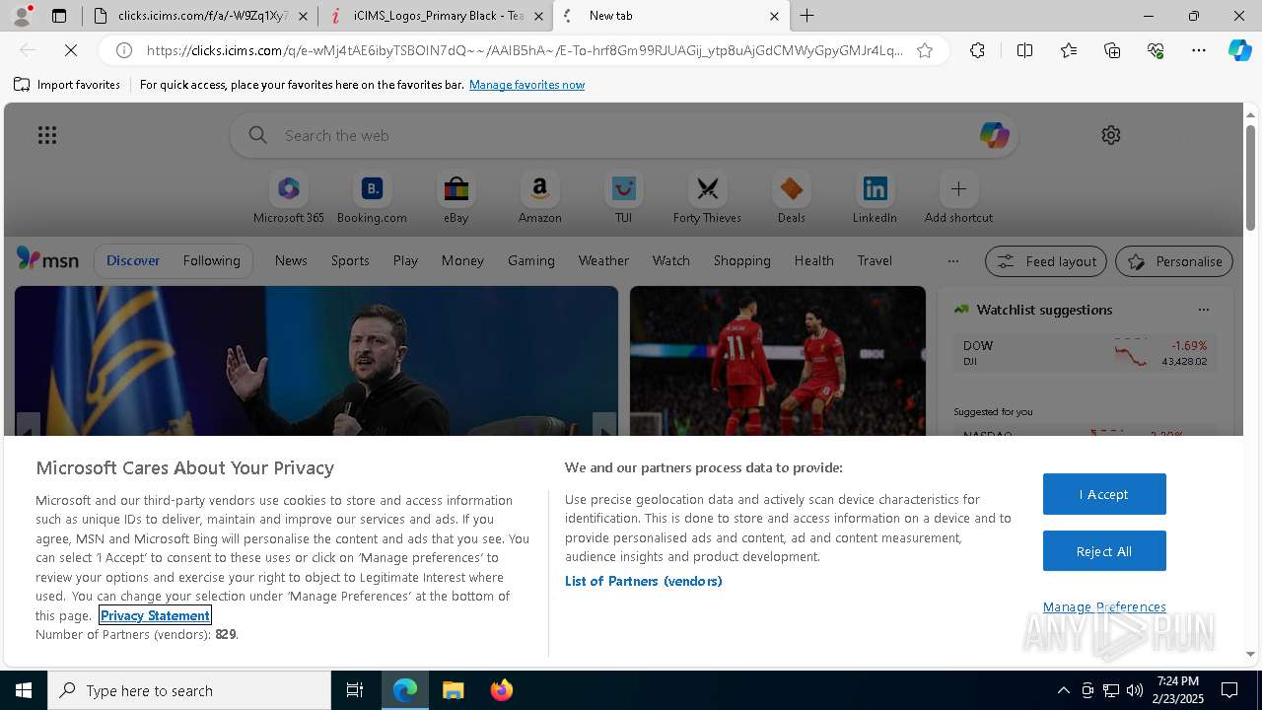The image size is (1262, 710).
Task: Close the New tab tab
Action: pos(774,16)
